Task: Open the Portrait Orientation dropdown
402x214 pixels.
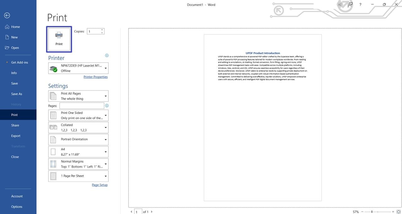Action: [x=78, y=139]
